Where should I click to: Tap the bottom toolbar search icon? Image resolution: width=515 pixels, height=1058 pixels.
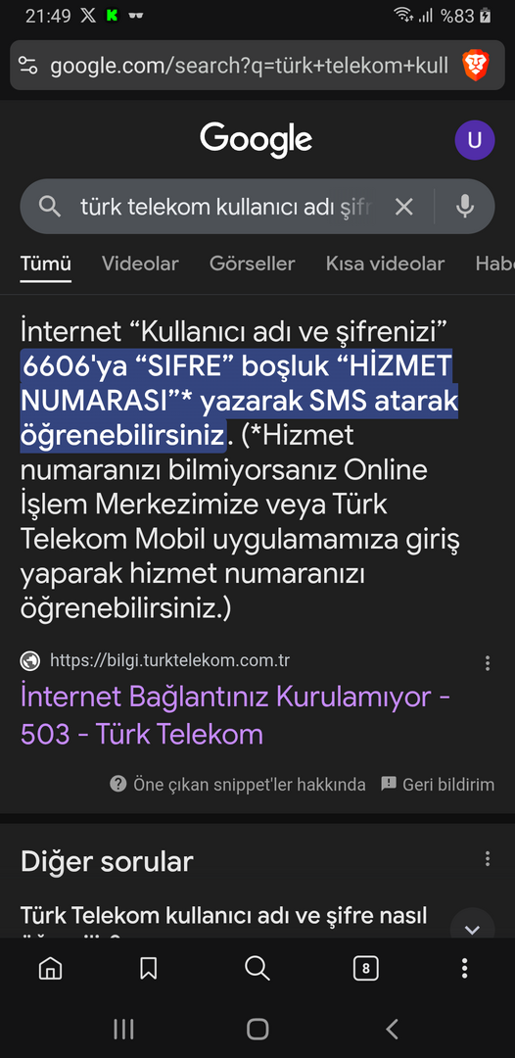[257, 969]
